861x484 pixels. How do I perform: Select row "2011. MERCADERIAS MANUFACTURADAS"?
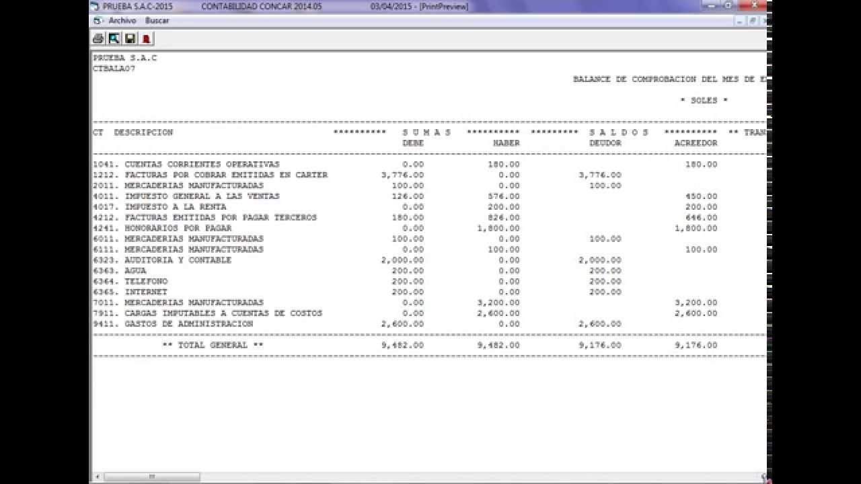[405, 186]
